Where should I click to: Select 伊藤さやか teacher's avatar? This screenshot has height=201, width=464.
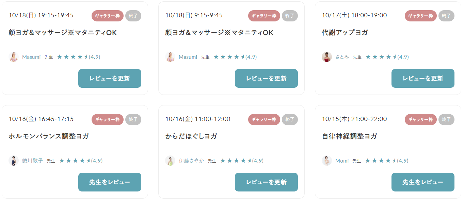[170, 161]
